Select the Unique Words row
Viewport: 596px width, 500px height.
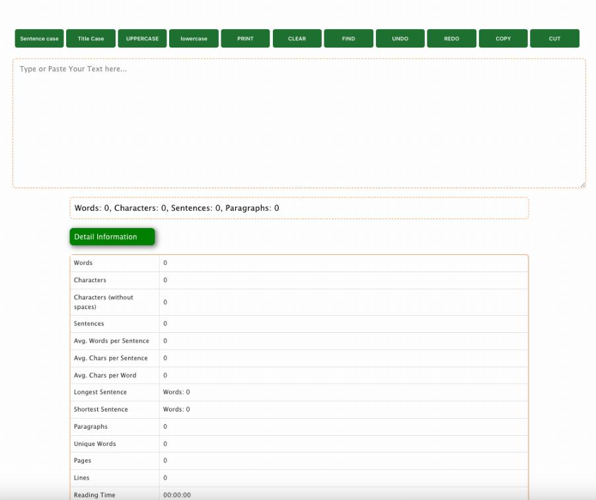(x=299, y=444)
